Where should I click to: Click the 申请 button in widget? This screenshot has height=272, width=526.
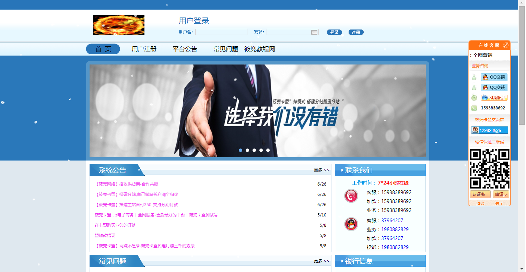coord(501,194)
